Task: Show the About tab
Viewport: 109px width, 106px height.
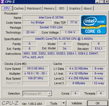Action: pos(88,8)
